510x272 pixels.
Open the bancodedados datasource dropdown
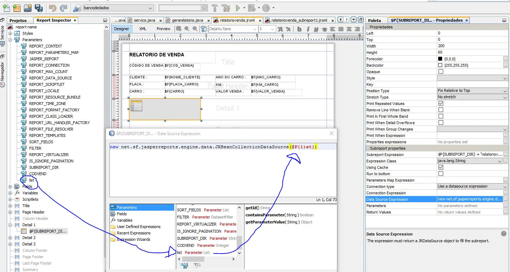pos(150,8)
